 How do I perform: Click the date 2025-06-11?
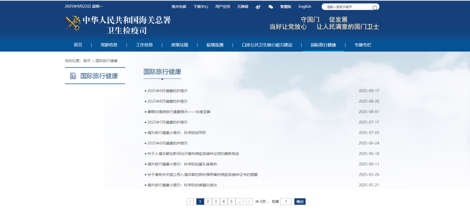click(x=369, y=164)
